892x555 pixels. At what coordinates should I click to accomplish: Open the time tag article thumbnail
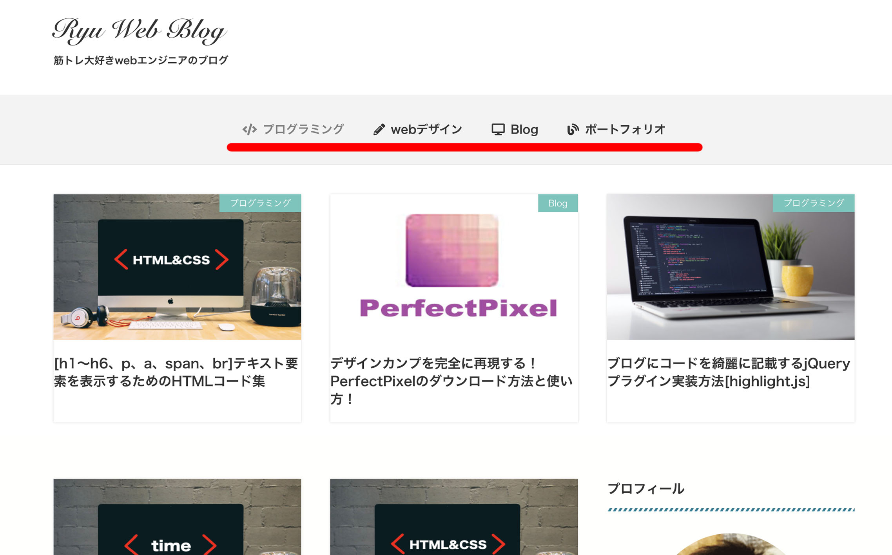tap(177, 517)
